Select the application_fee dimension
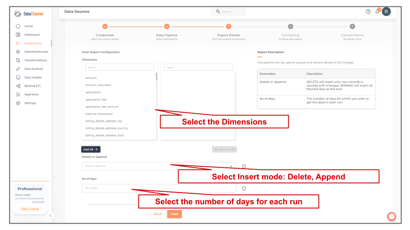410x230 pixels. (96, 100)
